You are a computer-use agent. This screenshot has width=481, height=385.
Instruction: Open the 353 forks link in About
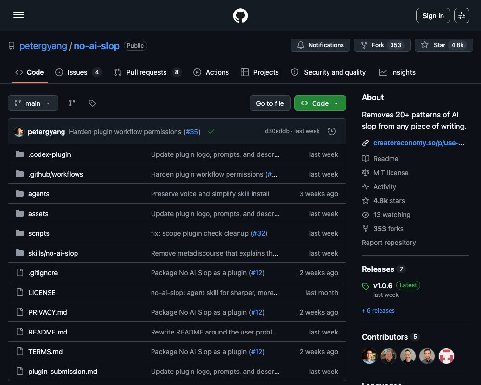(388, 229)
